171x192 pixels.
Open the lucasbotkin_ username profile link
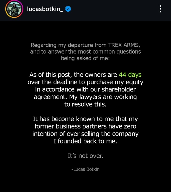tap(45, 9)
